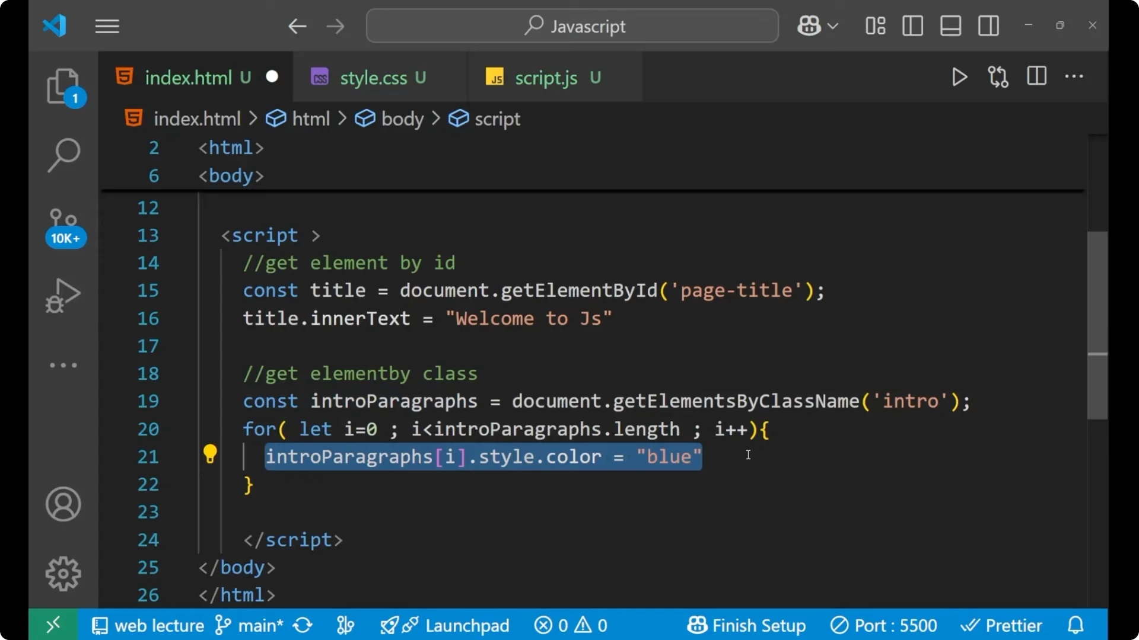The image size is (1139, 640).
Task: Open the Search view
Action: 63,155
